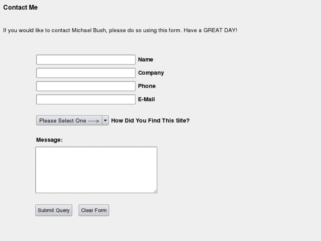The height and width of the screenshot is (241, 321).
Task: Click the Message box resize handle corner
Action: click(155, 191)
